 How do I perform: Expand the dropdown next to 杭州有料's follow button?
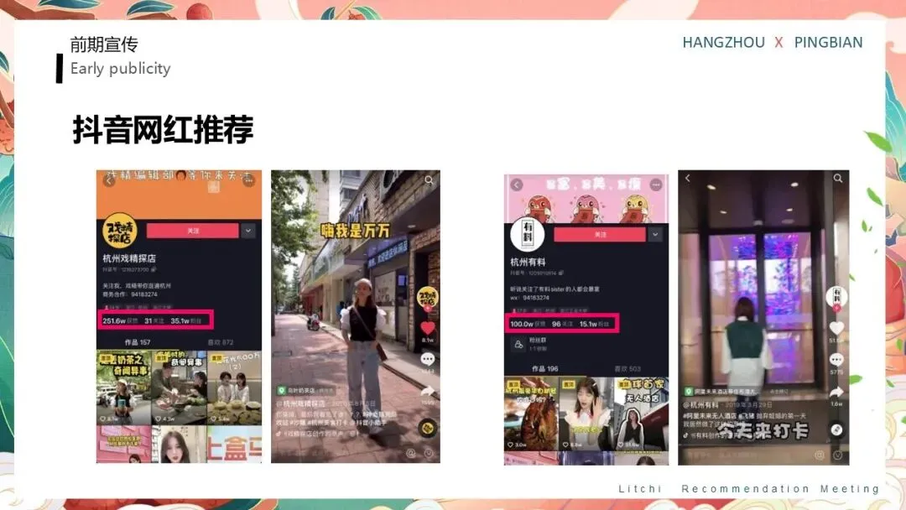655,235
